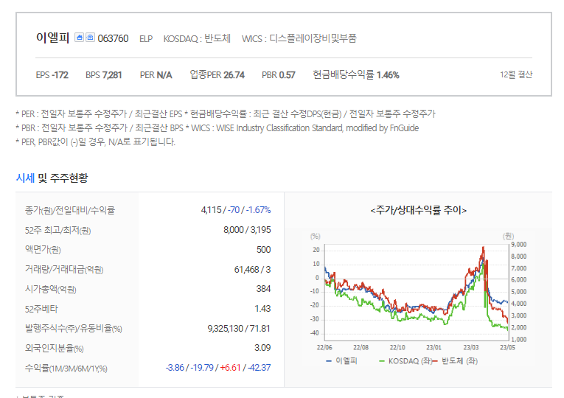Screen dimensions: 564x398
Task: Click trading volume value 61,468 / 3
Action: (x=252, y=269)
